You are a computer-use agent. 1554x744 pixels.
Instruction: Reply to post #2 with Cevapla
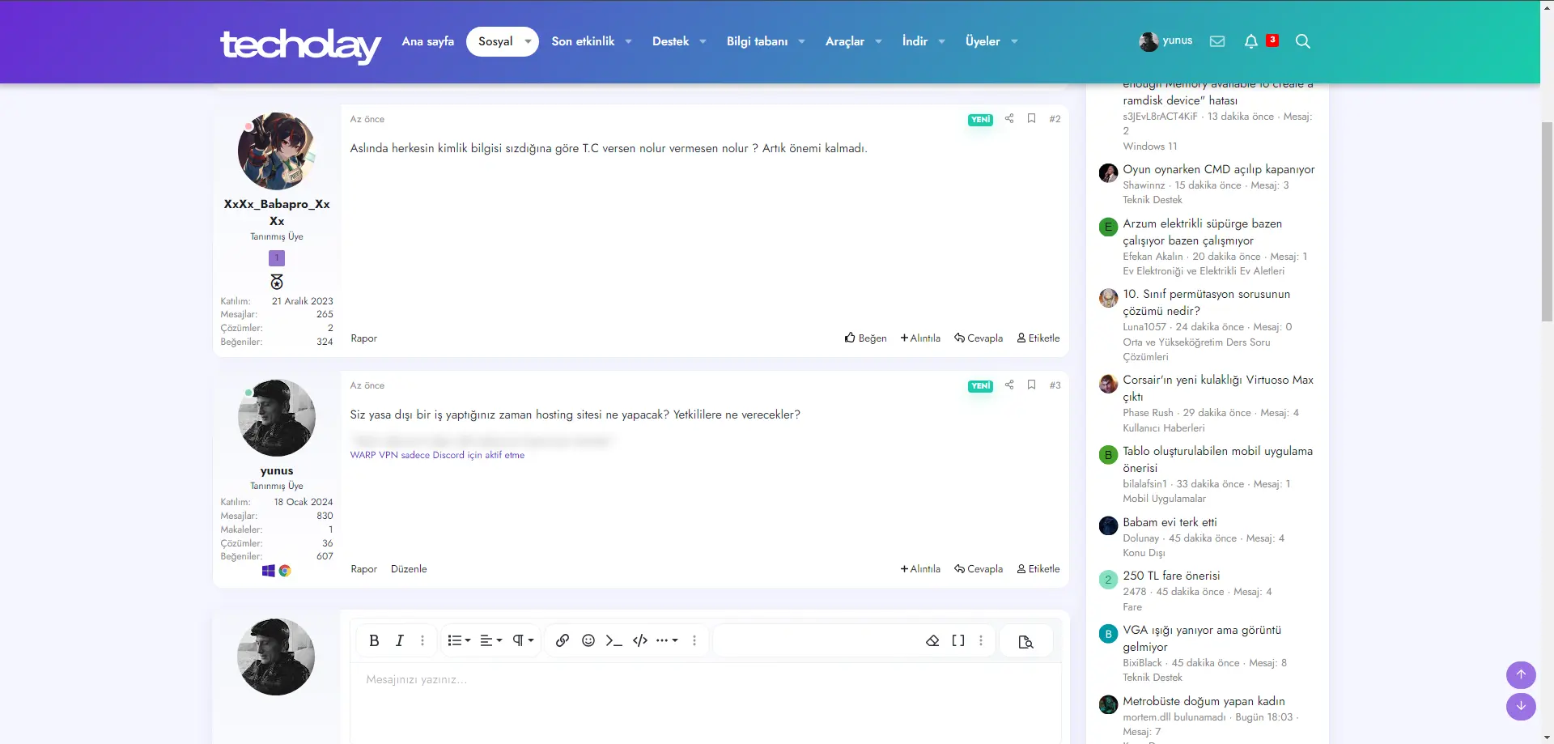(979, 338)
